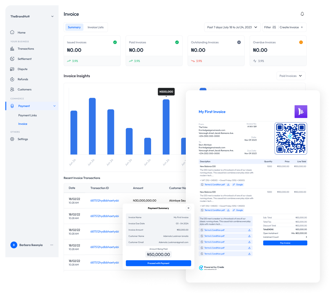Image resolution: width=332 pixels, height=296 pixels.
Task: Click the Refunds icon in sidebar
Action: click(x=12, y=79)
